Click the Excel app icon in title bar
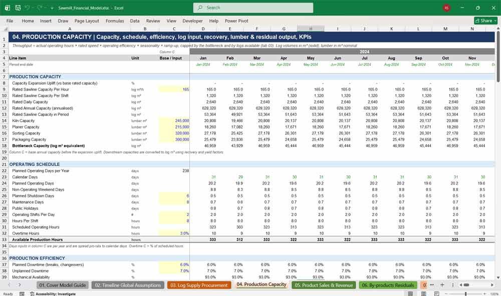501x296 pixels. point(7,7)
